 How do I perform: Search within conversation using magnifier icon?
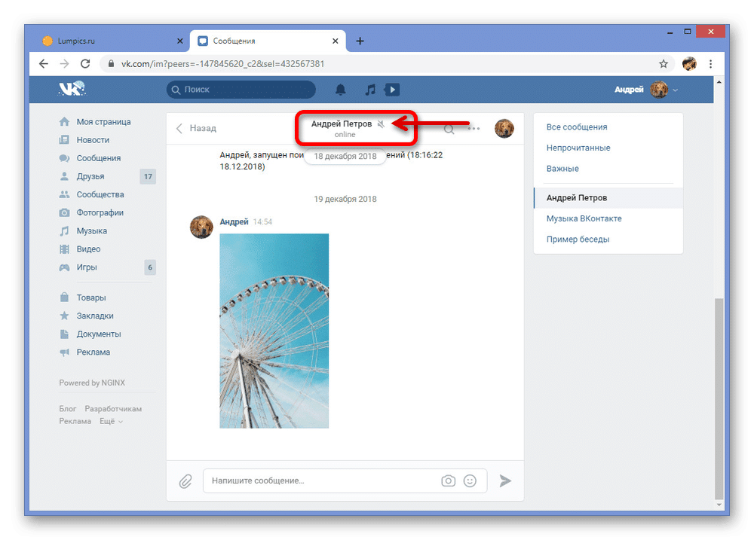pos(449,129)
